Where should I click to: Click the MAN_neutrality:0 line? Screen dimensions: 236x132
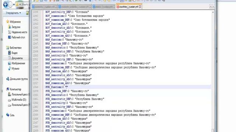(66, 55)
